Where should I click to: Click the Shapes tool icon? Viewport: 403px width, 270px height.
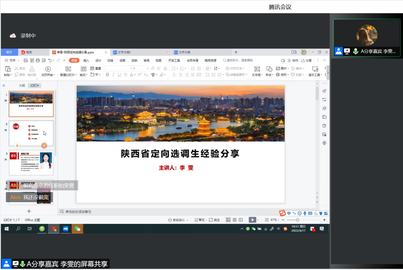coord(269,69)
